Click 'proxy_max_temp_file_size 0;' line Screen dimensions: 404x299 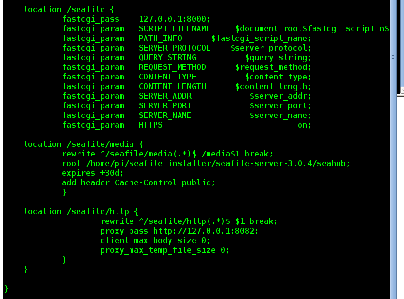pyautogui.click(x=165, y=250)
